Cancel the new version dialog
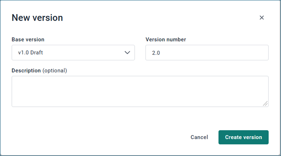This screenshot has height=156, width=281. pyautogui.click(x=199, y=137)
